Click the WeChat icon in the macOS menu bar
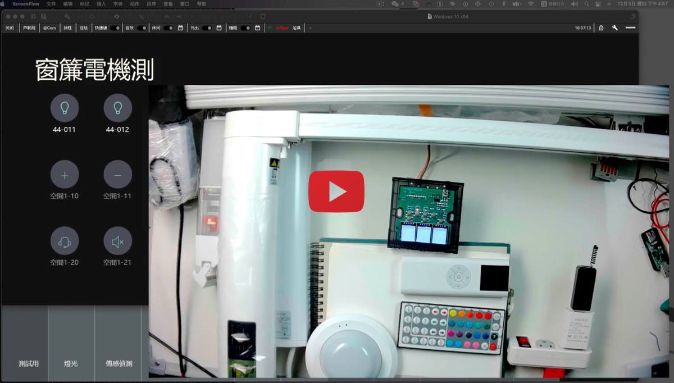The image size is (674, 383). 395,3
